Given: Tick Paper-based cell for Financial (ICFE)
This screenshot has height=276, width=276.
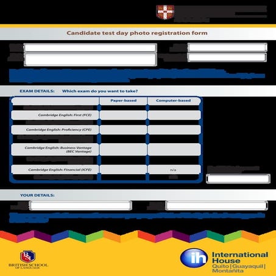Looking at the screenshot, I should [x=123, y=169].
